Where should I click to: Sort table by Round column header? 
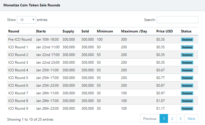tap(14, 31)
